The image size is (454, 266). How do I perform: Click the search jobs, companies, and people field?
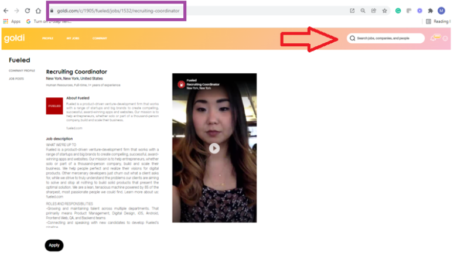click(386, 38)
